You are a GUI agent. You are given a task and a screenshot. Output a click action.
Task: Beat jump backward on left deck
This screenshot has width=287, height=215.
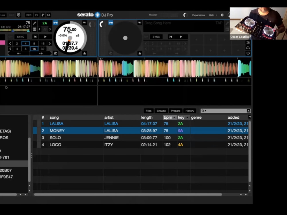click(19, 53)
